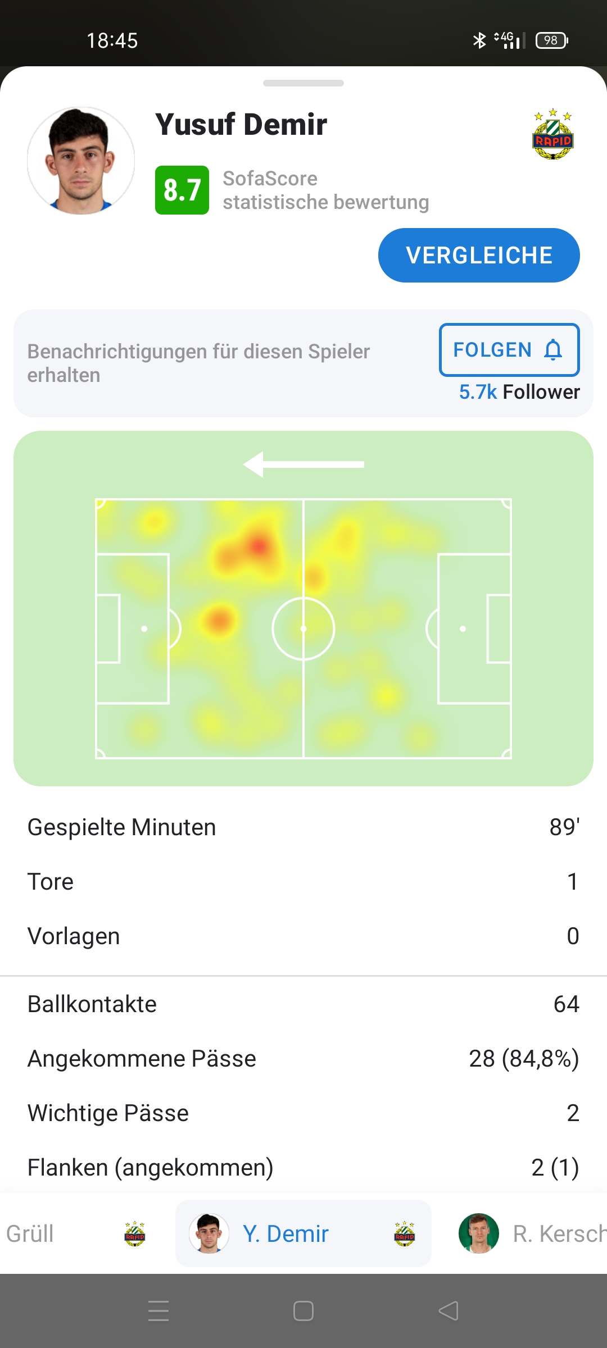Tap the Ballkontakte stat row
Image resolution: width=607 pixels, height=1348 pixels.
tap(303, 1004)
